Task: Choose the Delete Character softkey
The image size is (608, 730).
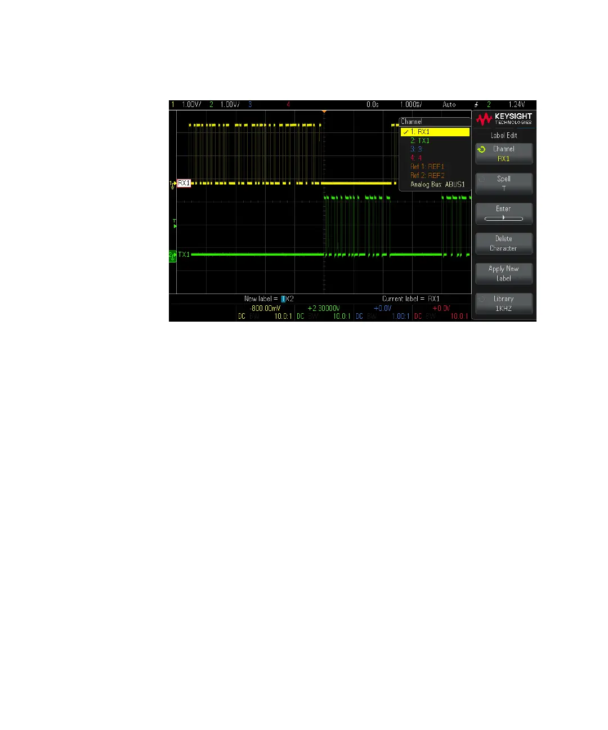Action: pyautogui.click(x=504, y=243)
